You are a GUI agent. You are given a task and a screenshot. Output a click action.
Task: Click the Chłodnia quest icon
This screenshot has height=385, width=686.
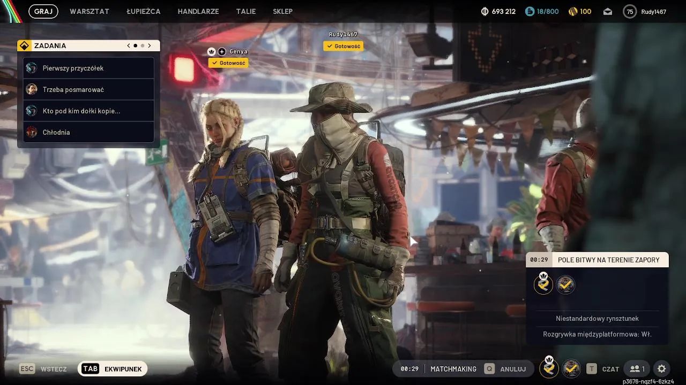coord(32,132)
